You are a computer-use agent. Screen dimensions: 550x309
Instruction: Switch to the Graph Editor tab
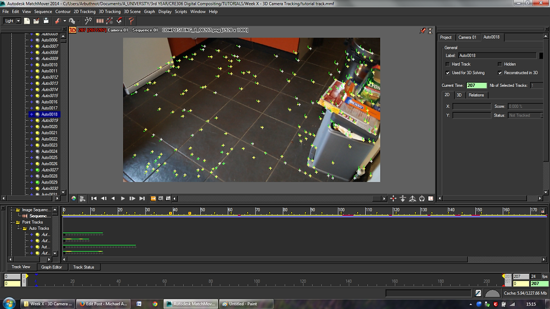tap(51, 267)
